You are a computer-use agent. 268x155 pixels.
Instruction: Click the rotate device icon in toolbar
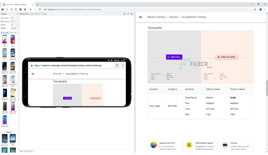point(7,10)
